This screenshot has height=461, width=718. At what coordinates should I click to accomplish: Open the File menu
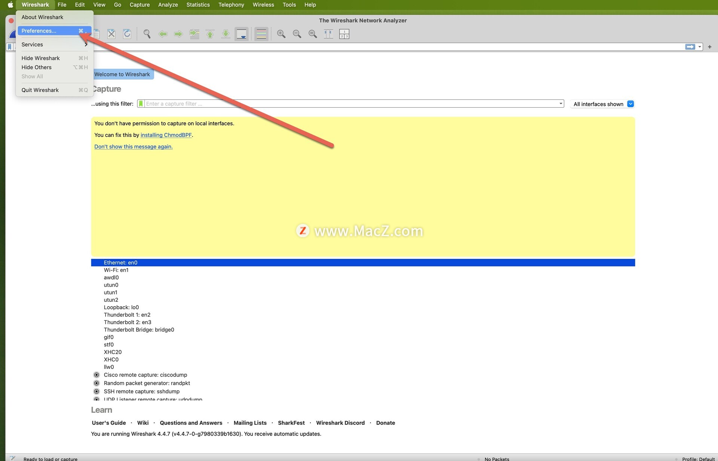pos(62,5)
